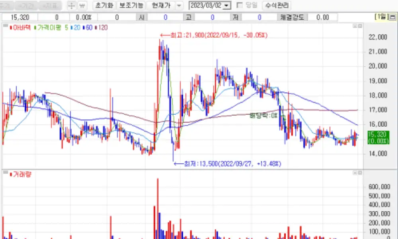Select the 가격이평 moving average legend
Viewport: 398px width, 239px height.
(x=48, y=27)
